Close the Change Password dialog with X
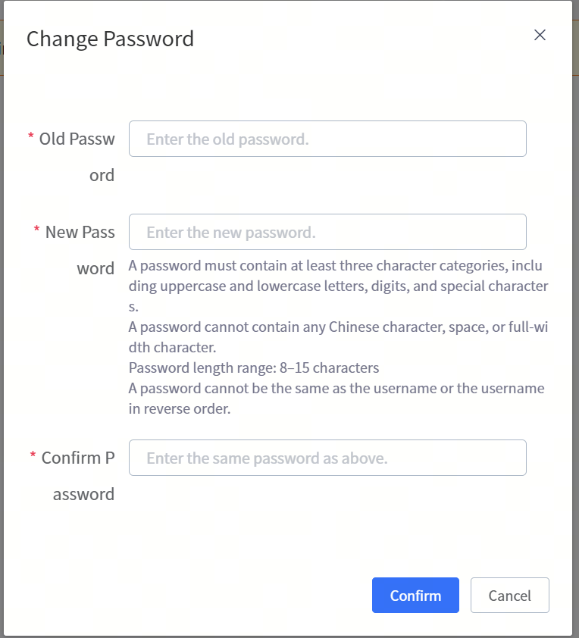Image resolution: width=579 pixels, height=638 pixels. (540, 35)
